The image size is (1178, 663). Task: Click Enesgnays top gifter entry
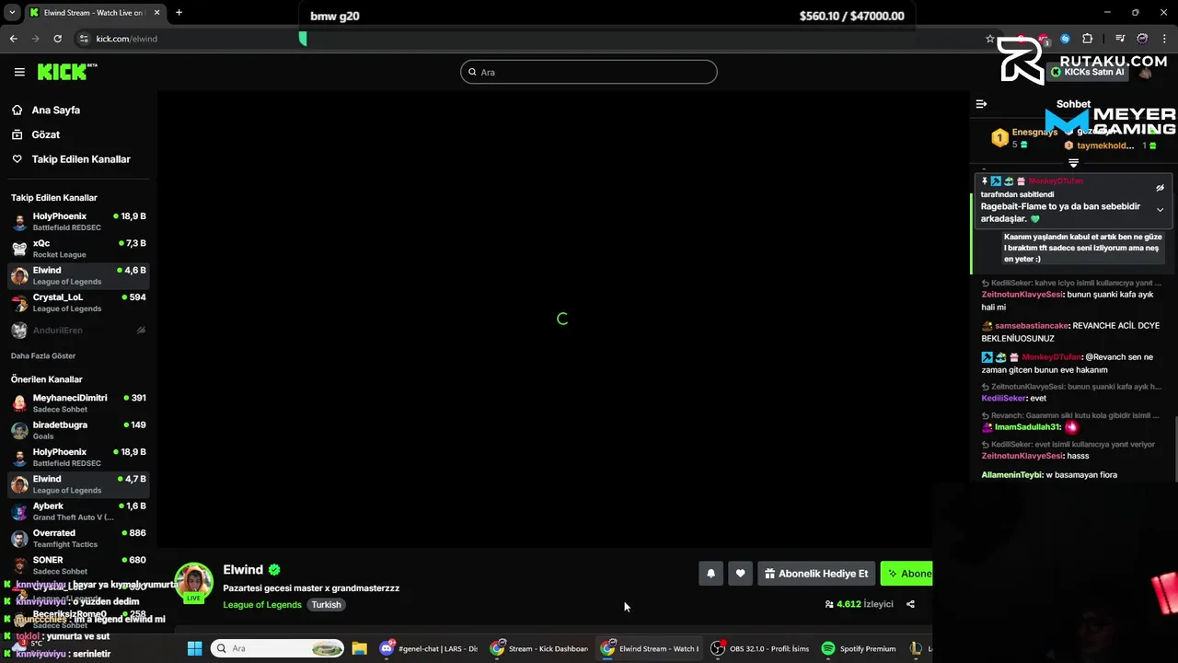(x=1025, y=138)
